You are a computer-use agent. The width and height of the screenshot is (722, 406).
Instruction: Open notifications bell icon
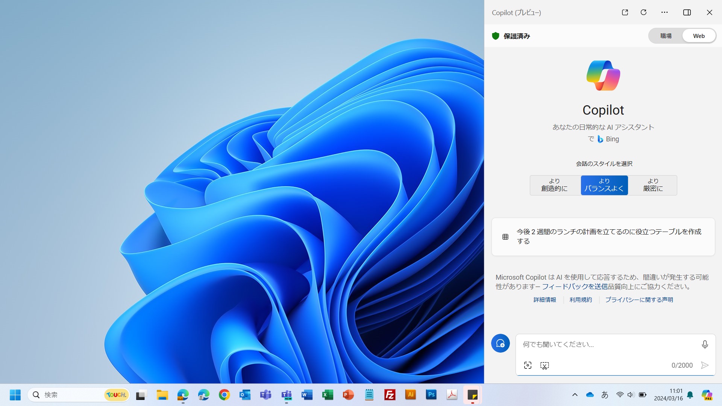tap(690, 395)
